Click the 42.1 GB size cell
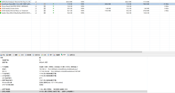The height and width of the screenshot is (93, 175). point(70,11)
